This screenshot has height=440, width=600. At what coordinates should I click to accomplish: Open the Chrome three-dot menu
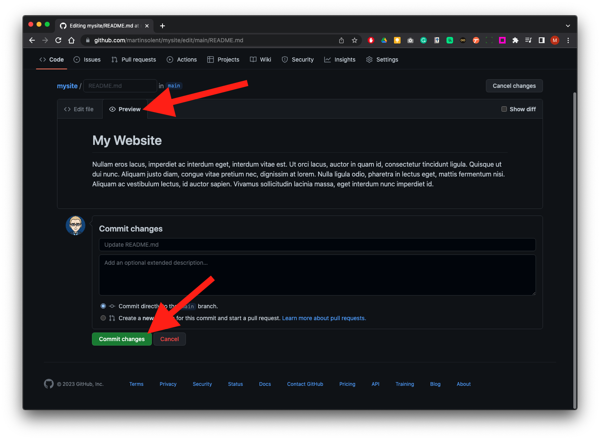[x=568, y=40]
